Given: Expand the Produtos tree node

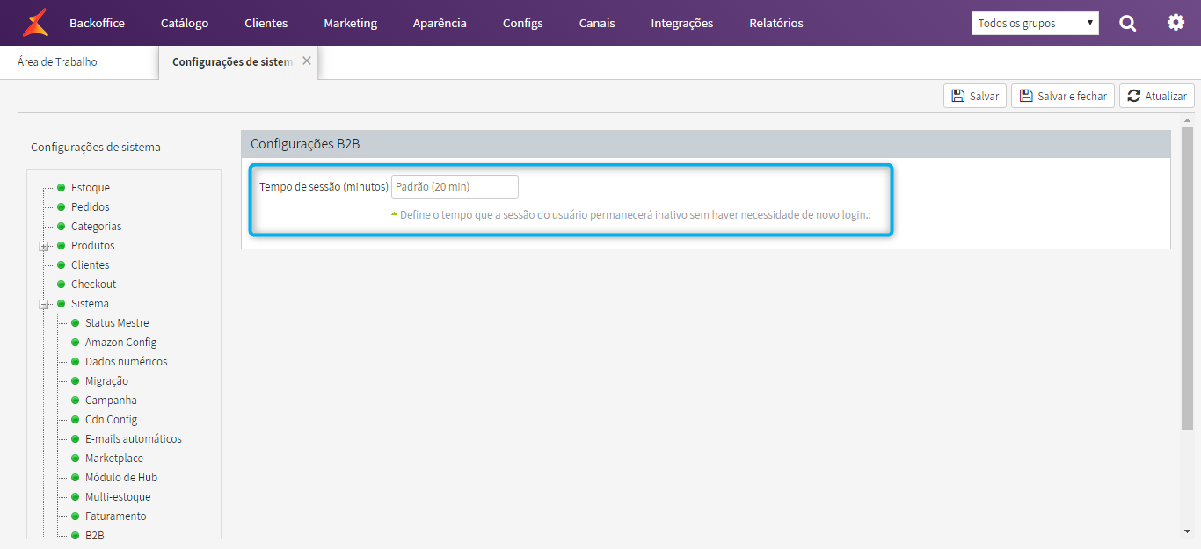Looking at the screenshot, I should 43,247.
